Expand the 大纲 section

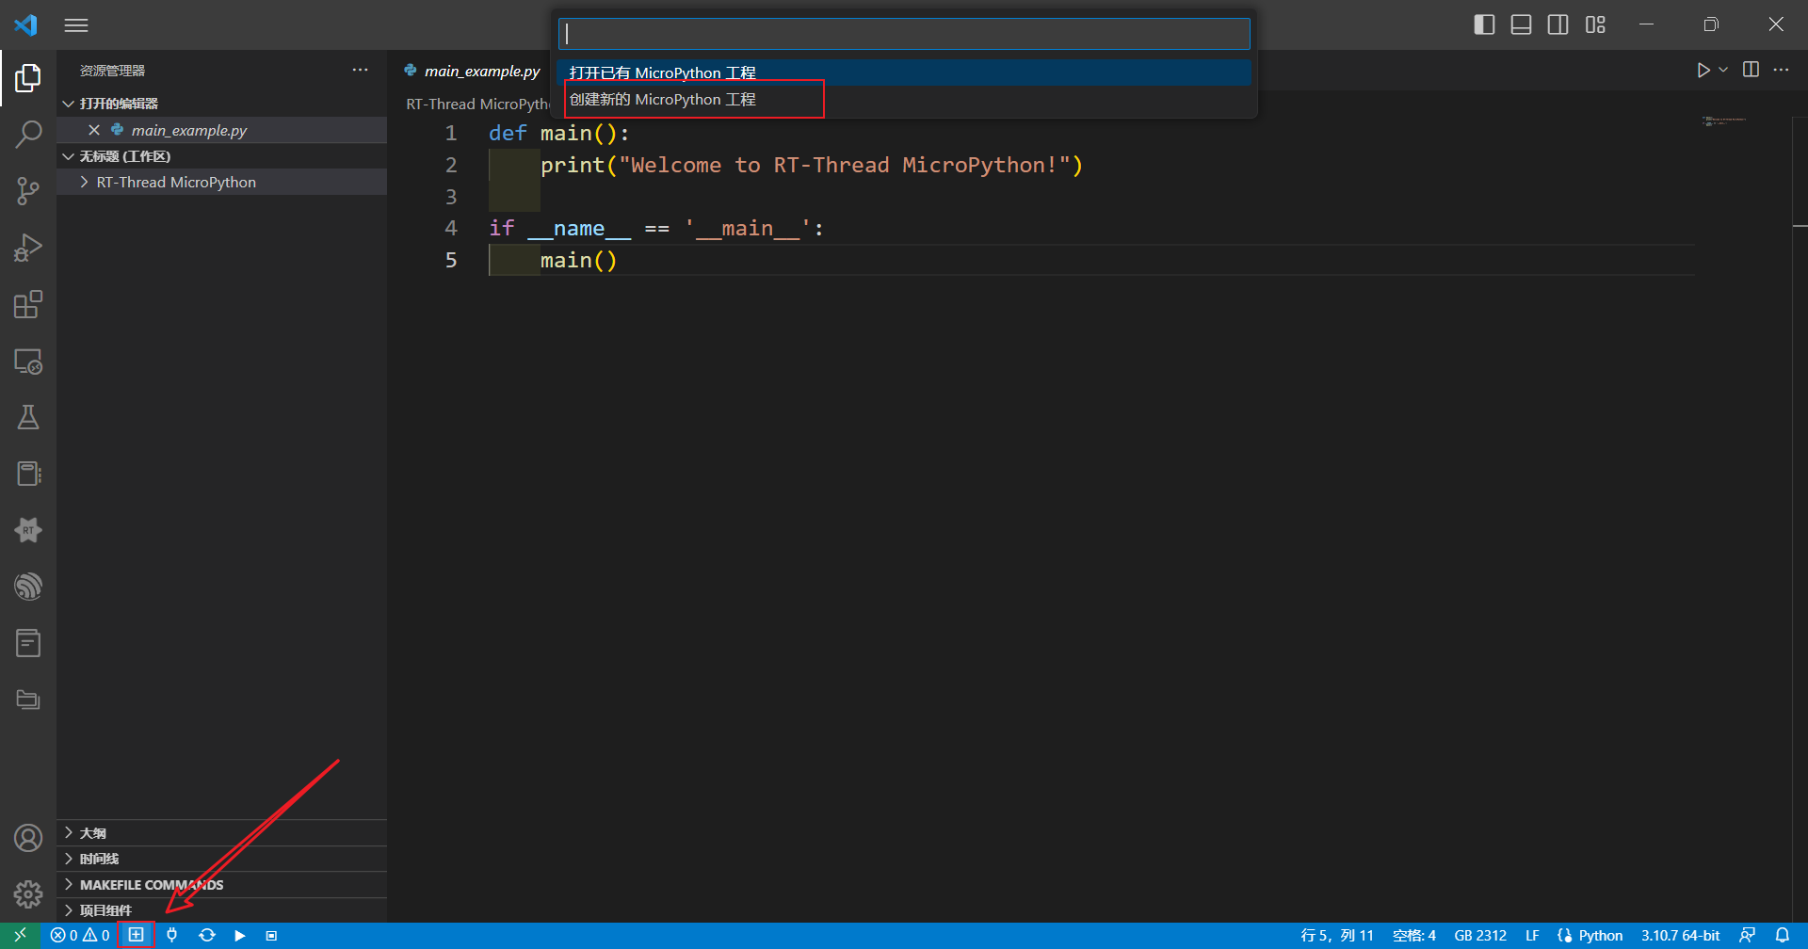(221, 833)
